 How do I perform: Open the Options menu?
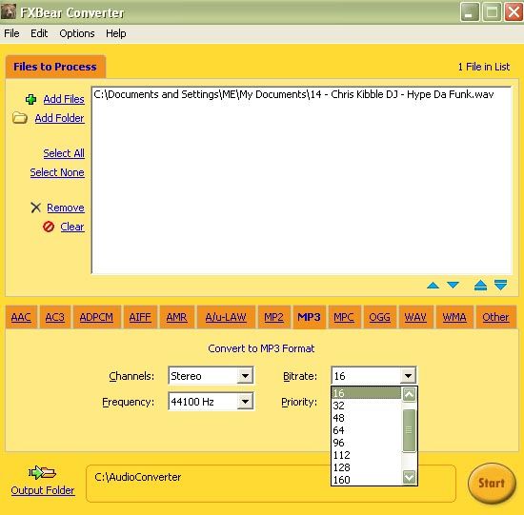pyautogui.click(x=77, y=33)
